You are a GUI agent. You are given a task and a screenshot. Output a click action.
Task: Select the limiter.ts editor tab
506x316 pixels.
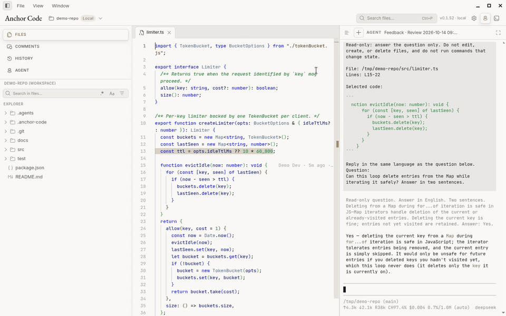(x=154, y=32)
